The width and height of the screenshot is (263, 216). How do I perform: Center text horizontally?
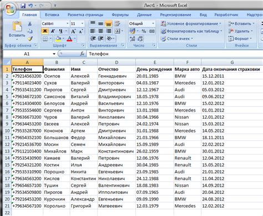tap(100, 31)
